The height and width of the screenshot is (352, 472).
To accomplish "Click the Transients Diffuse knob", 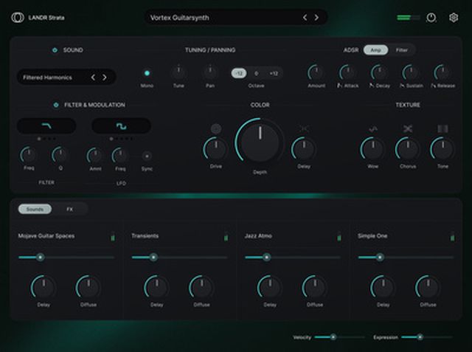I will 201,287.
